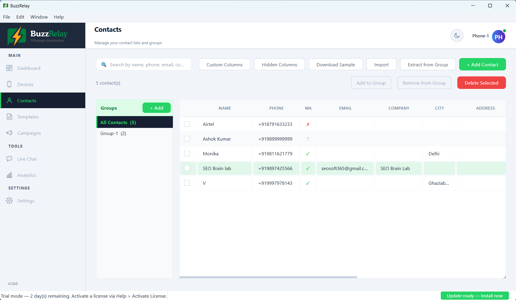The width and height of the screenshot is (516, 300).
Task: Click the Analytics bar chart icon
Action: pos(9,175)
